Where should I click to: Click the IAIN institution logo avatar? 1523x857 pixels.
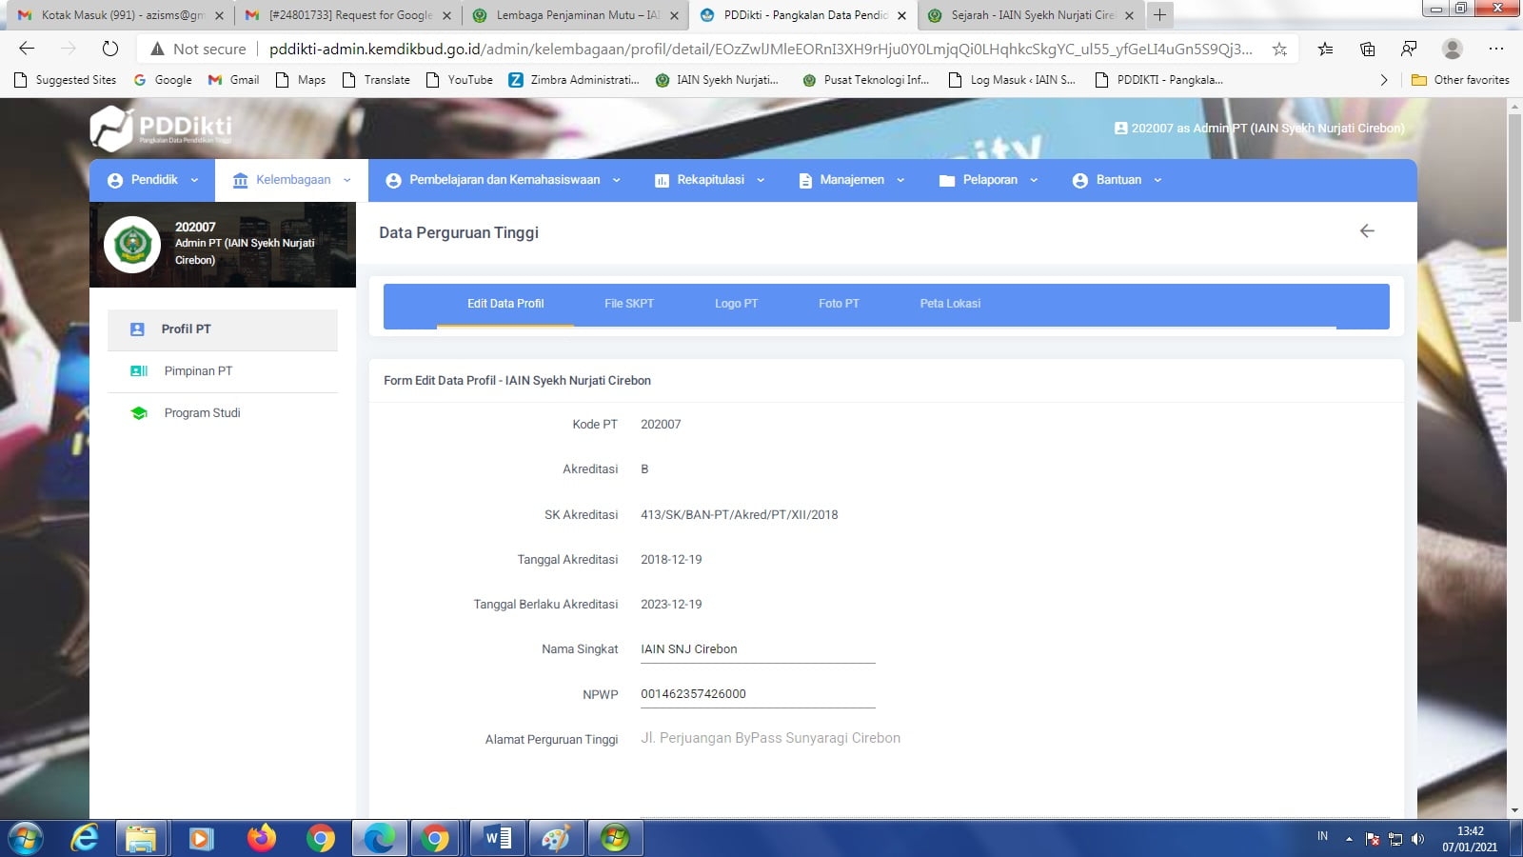132,245
